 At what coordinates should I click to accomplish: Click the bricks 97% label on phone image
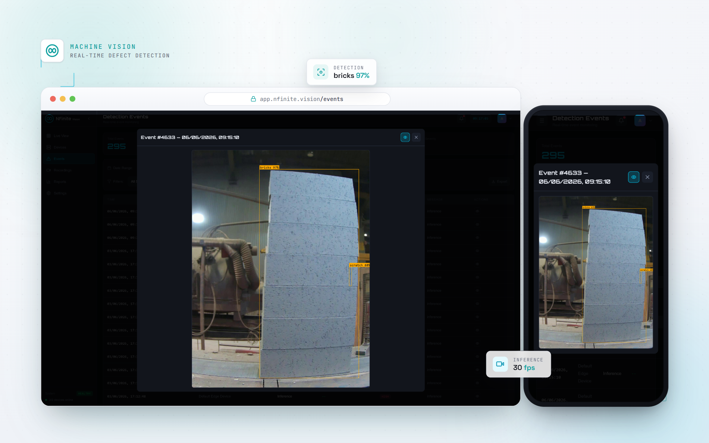tap(589, 207)
